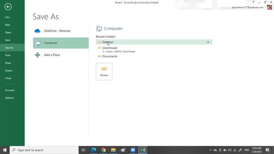The height and width of the screenshot is (154, 274).
Task: Open the Action Center notifications
Action: click(x=268, y=150)
